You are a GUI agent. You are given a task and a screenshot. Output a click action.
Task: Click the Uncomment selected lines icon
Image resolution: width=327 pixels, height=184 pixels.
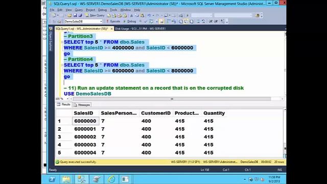coord(203,21)
